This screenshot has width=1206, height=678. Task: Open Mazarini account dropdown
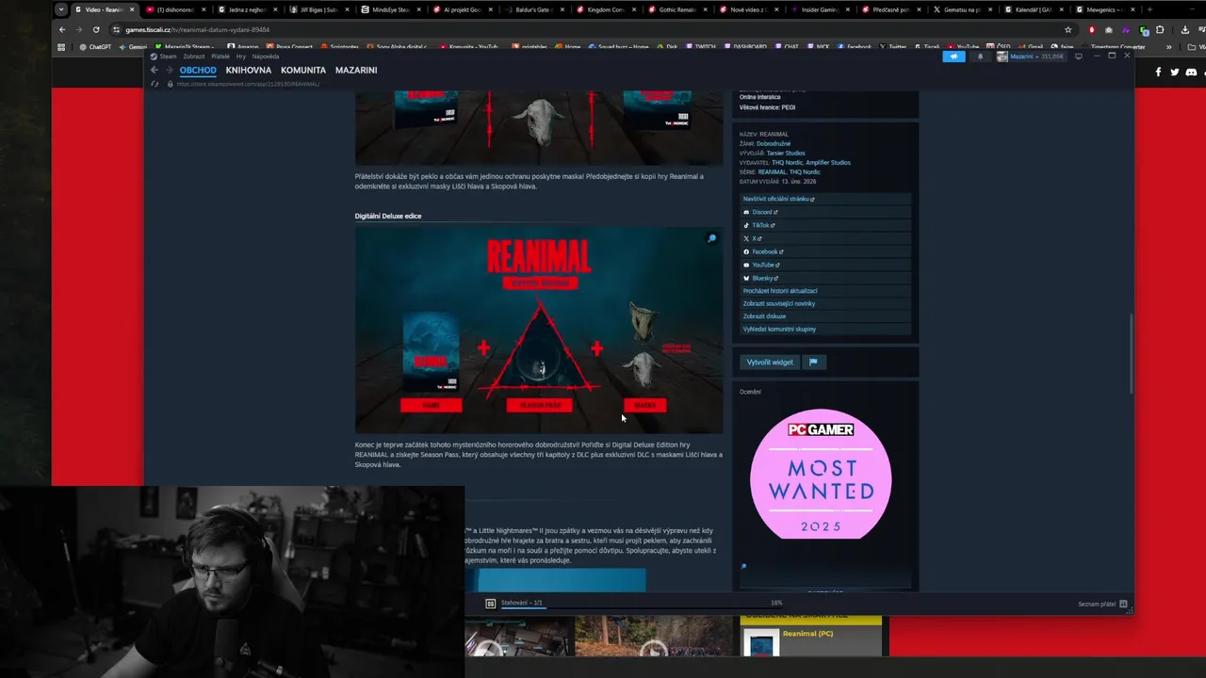(1033, 56)
